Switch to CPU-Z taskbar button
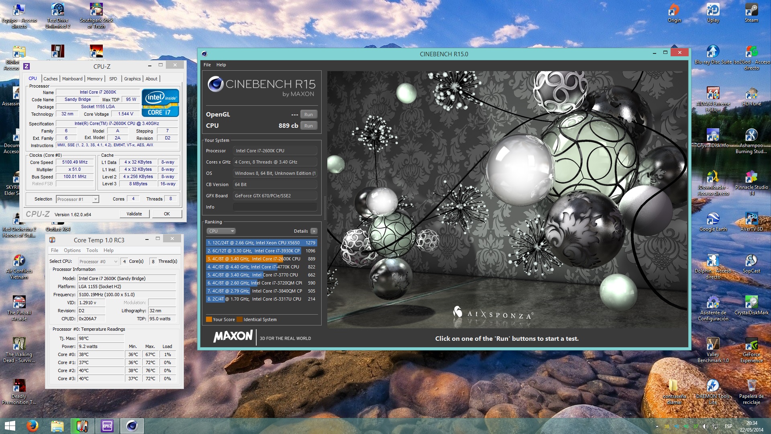This screenshot has width=771, height=434. coord(107,426)
